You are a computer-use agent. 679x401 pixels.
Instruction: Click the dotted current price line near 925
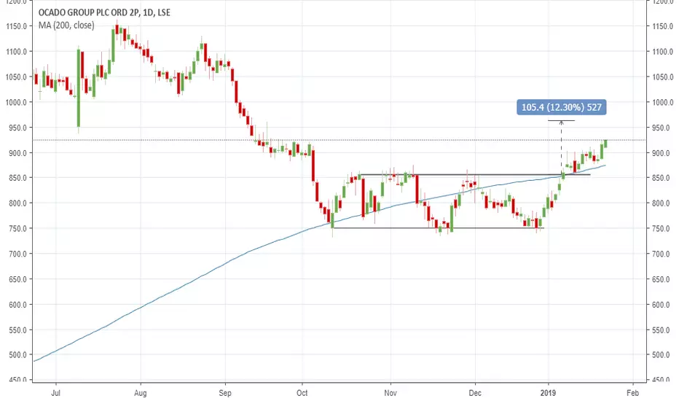(x=339, y=140)
